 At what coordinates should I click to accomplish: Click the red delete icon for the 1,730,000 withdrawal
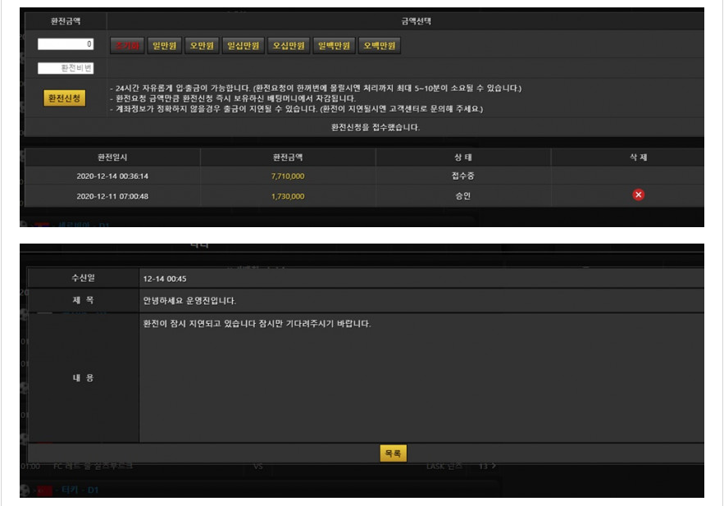click(x=639, y=195)
